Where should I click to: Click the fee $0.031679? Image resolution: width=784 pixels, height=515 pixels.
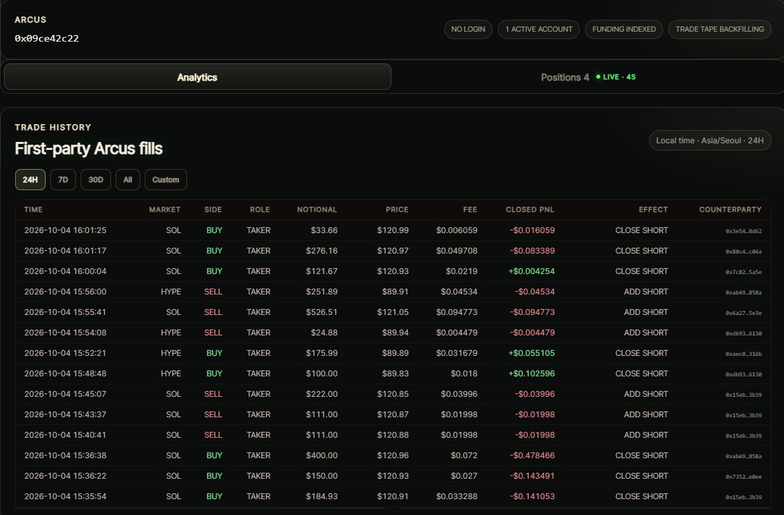tap(457, 353)
